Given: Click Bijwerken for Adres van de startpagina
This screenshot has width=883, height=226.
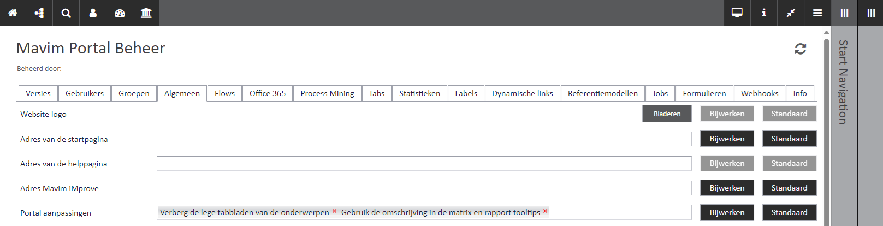Looking at the screenshot, I should point(727,139).
